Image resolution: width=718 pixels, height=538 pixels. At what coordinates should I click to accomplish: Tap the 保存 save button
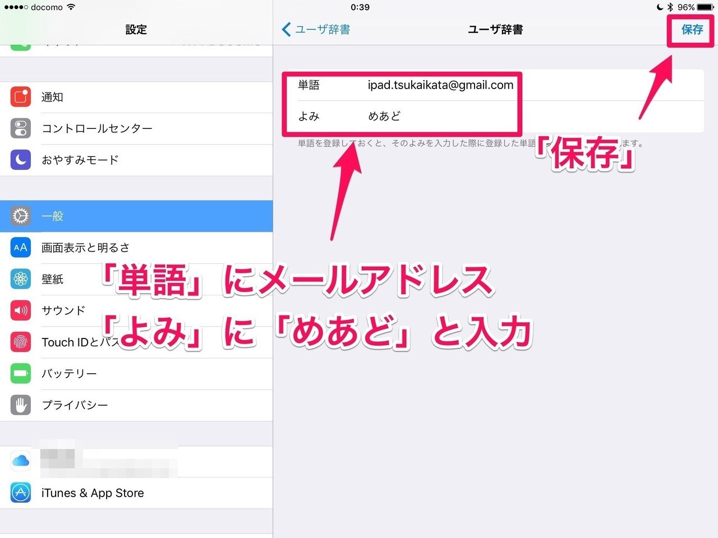point(692,30)
